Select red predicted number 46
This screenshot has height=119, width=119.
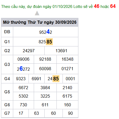click(97, 6)
